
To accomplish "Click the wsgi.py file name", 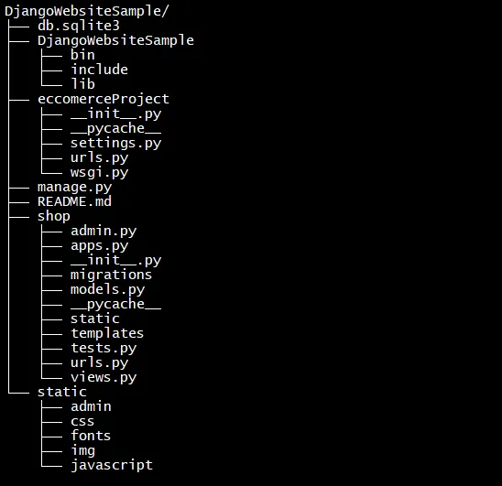I will 99,173.
